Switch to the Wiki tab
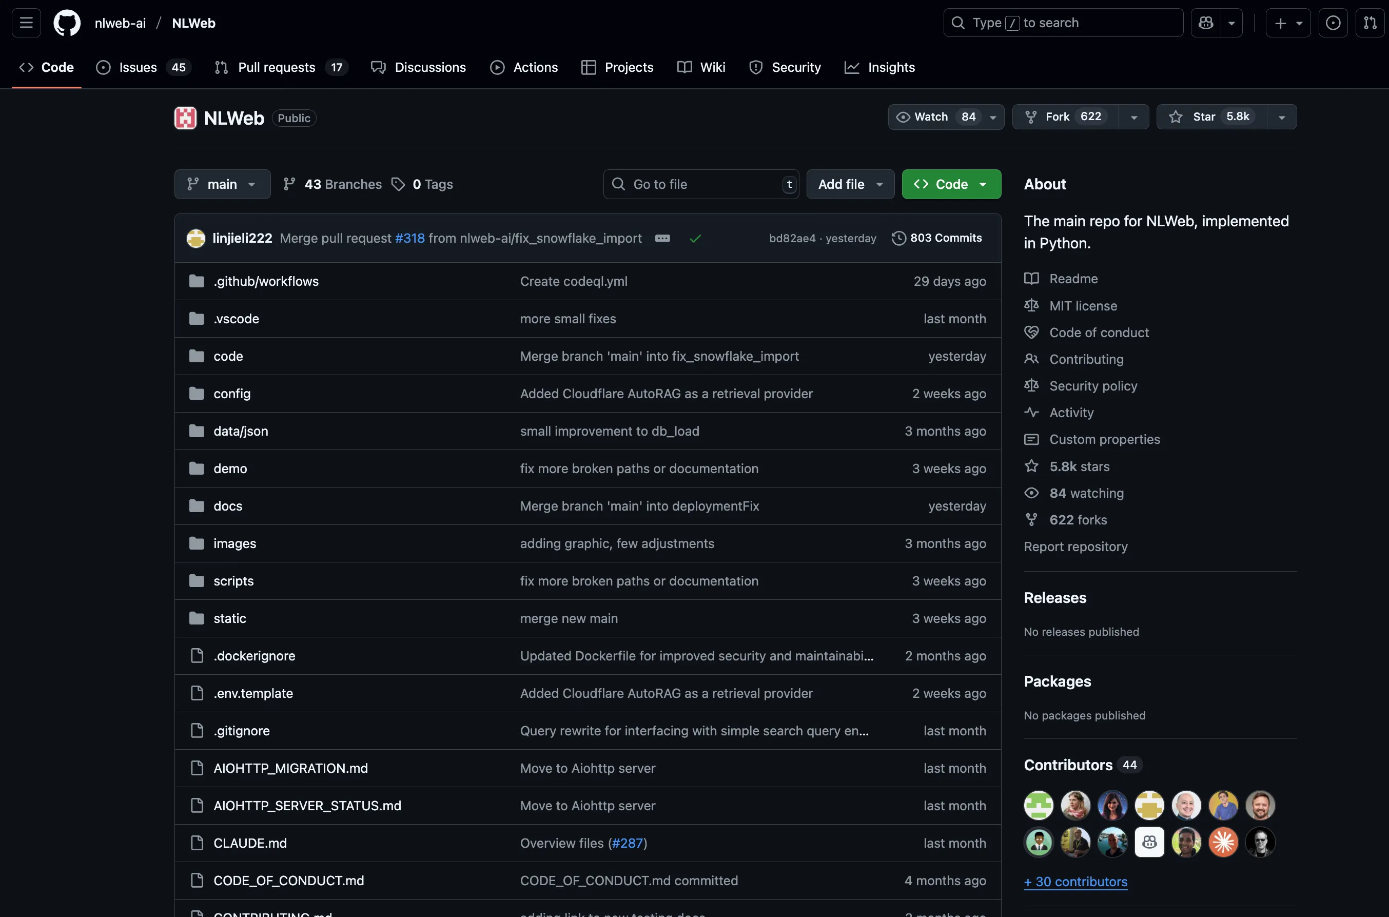1389x917 pixels. click(x=701, y=67)
